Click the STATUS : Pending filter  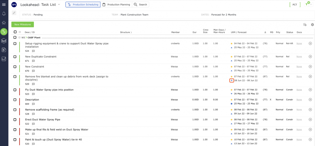[32, 15]
